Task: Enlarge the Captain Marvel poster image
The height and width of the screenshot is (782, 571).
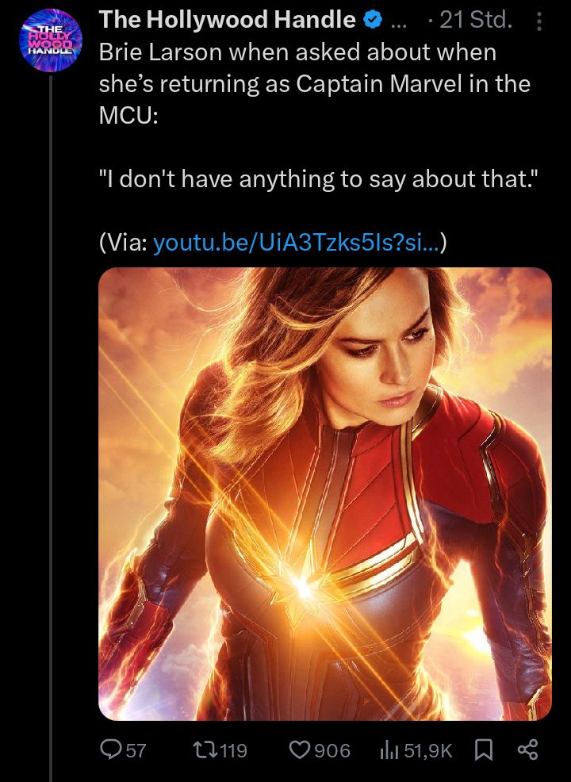Action: tap(325, 494)
